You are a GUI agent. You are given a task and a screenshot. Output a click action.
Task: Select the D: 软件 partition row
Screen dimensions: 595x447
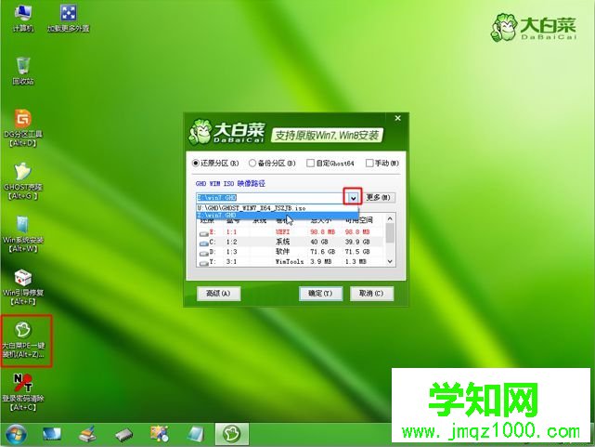coord(291,252)
